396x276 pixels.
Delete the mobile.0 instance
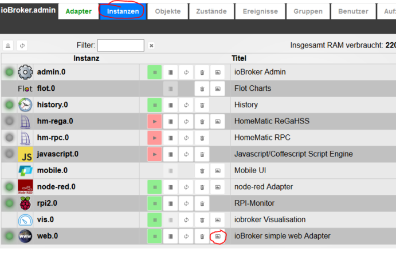[202, 171]
